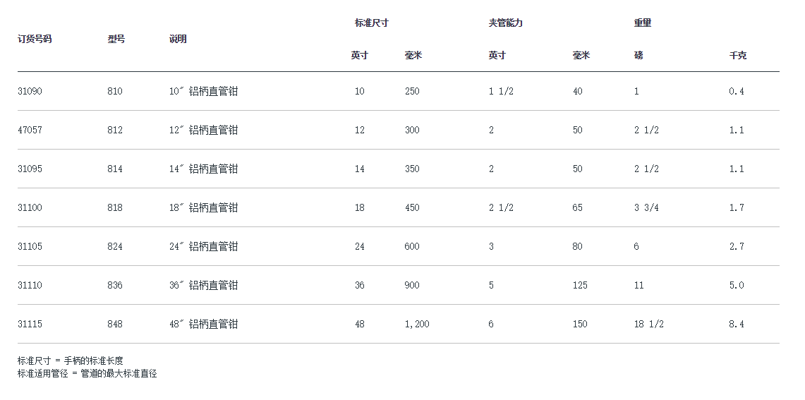Click the 型号 column header

click(x=116, y=39)
